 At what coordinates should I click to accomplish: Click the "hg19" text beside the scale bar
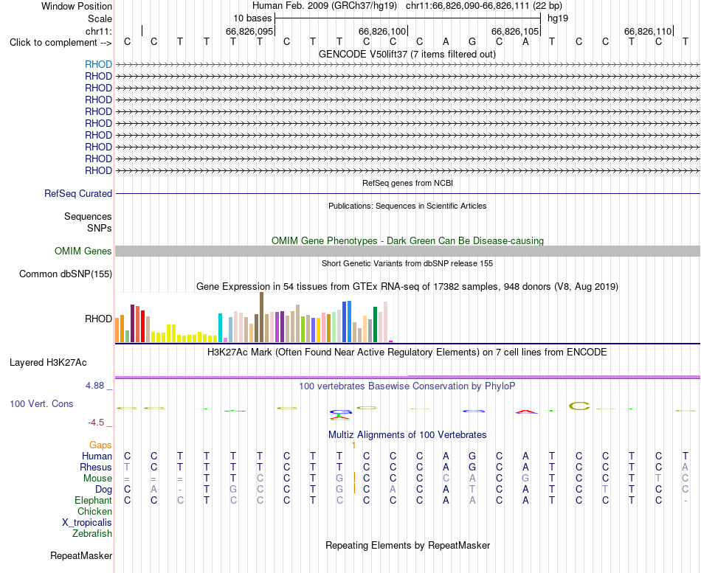click(x=558, y=18)
